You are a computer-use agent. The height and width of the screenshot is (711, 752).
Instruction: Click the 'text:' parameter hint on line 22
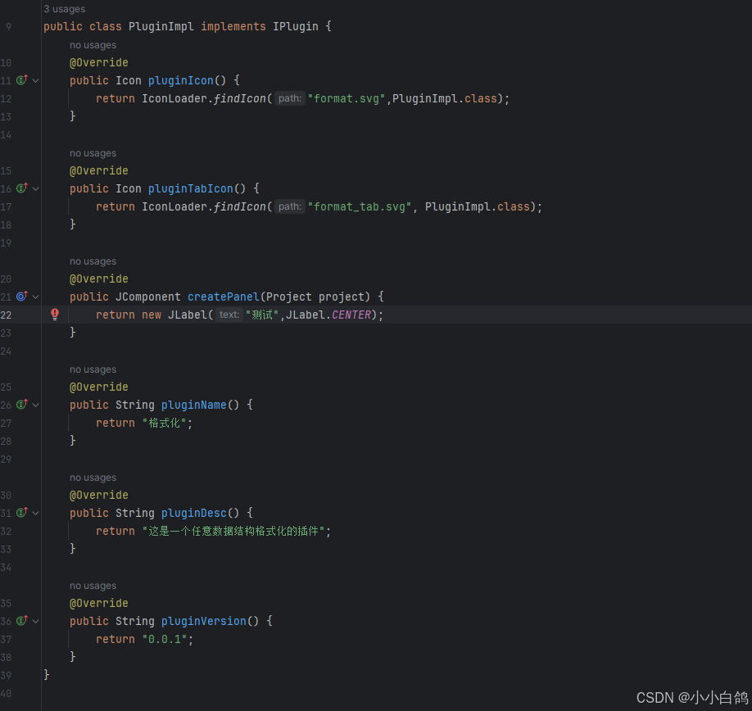click(x=229, y=315)
